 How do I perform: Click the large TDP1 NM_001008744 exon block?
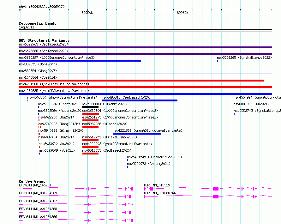pyautogui.click(x=216, y=197)
